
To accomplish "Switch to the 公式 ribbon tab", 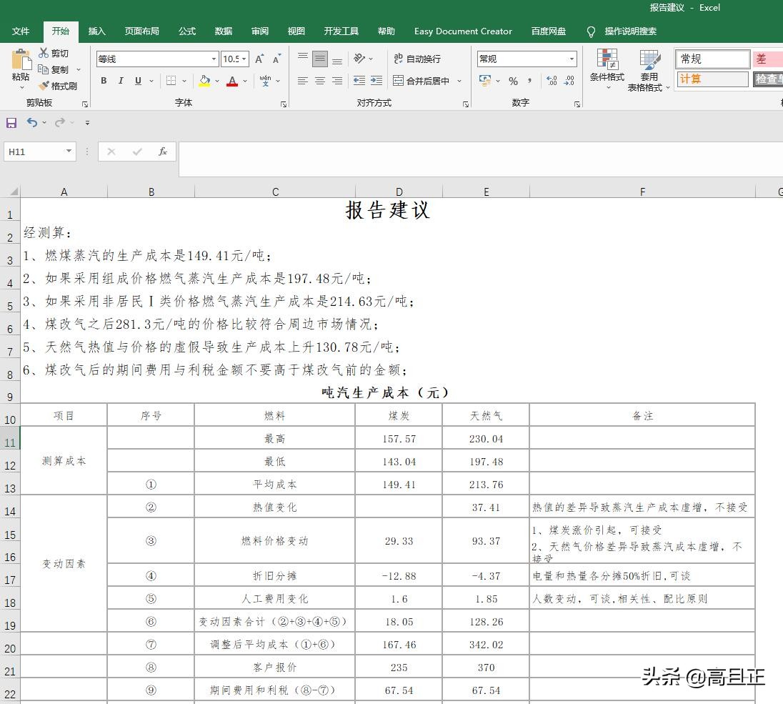I will point(186,31).
